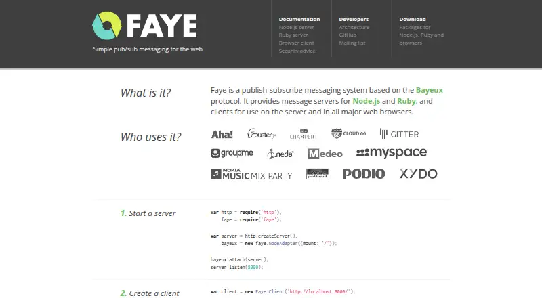Click the Faye circular logo icon
This screenshot has width=542, height=298.
(107, 26)
